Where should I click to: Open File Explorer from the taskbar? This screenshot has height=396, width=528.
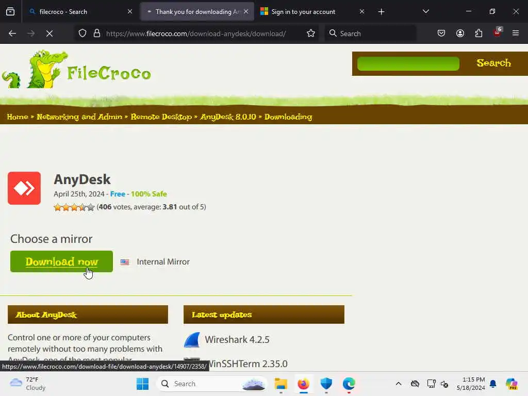281,384
